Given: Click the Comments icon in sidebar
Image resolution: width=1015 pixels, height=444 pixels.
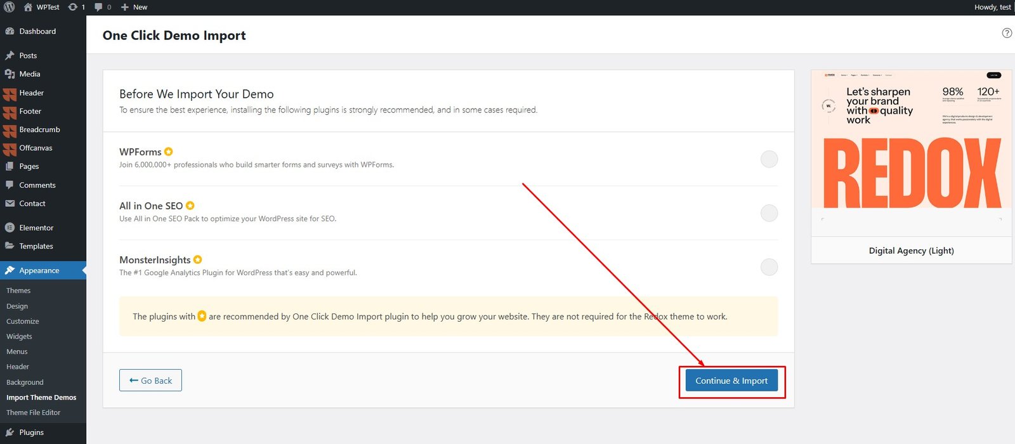Looking at the screenshot, I should 10,185.
